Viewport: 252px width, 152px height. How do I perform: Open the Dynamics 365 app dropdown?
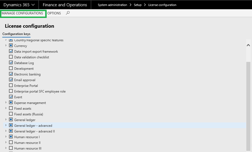pyautogui.click(x=19, y=5)
